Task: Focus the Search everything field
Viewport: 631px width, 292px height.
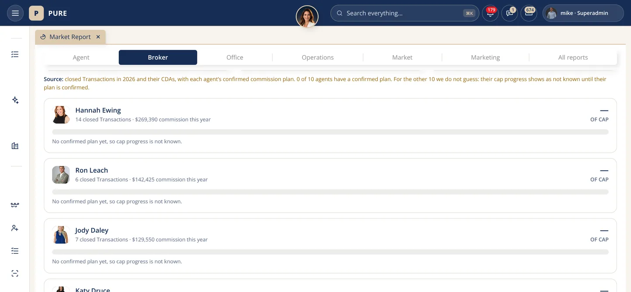Action: [404, 13]
